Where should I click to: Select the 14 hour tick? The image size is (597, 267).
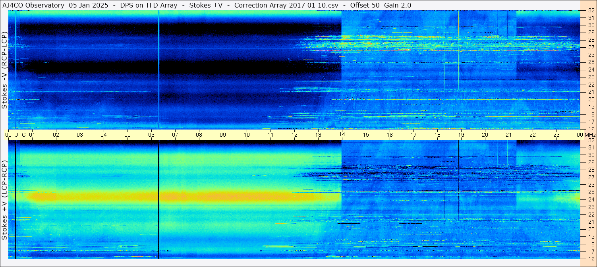[342, 135]
